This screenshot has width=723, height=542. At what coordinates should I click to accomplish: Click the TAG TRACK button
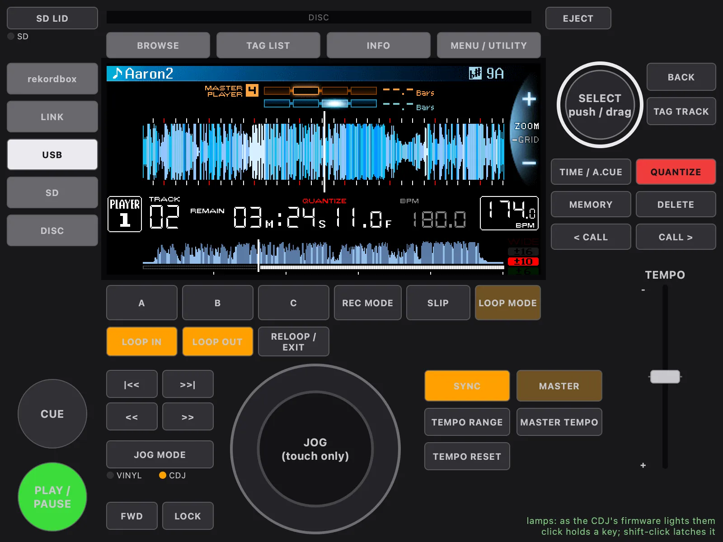681,111
